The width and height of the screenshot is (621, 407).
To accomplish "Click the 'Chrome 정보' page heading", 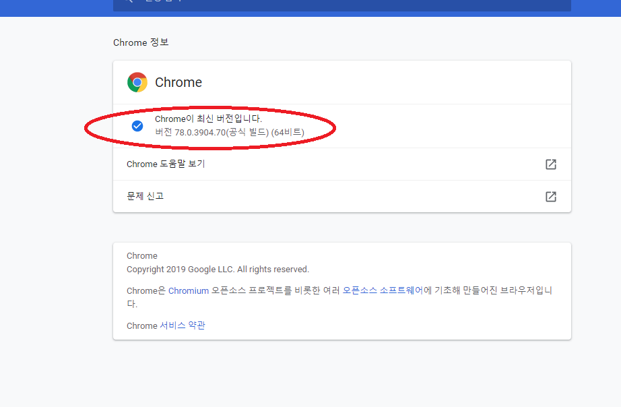I will click(x=141, y=42).
